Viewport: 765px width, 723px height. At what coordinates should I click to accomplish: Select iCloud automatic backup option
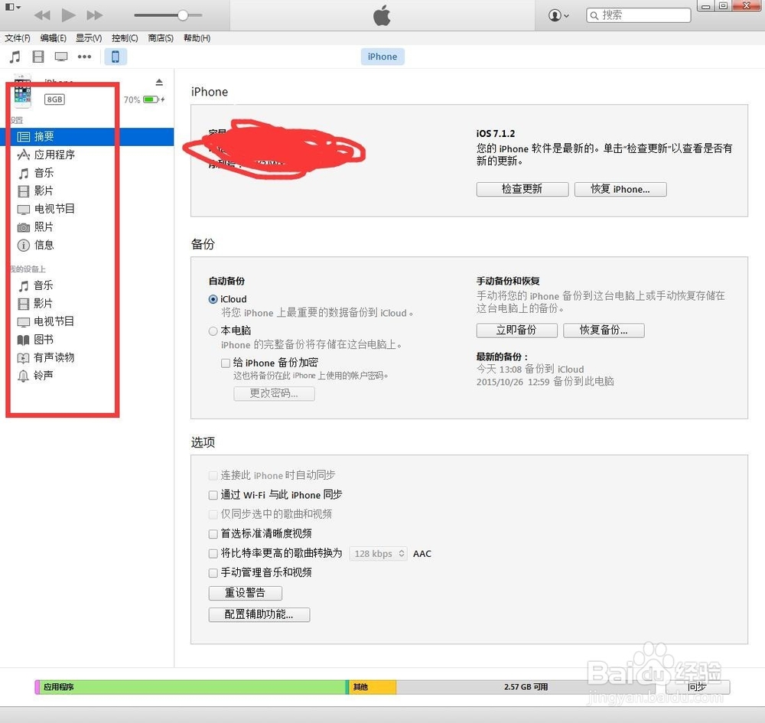coord(213,299)
